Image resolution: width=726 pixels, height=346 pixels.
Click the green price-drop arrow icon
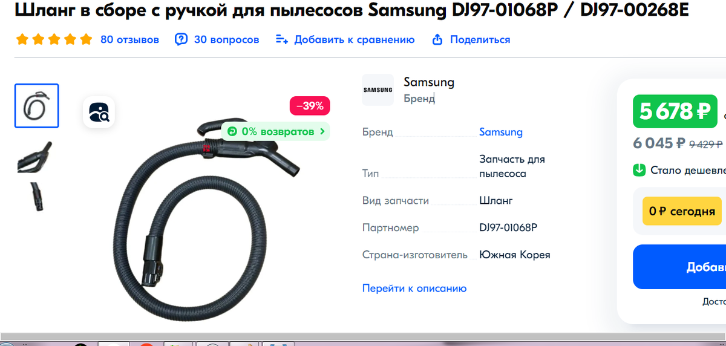639,170
